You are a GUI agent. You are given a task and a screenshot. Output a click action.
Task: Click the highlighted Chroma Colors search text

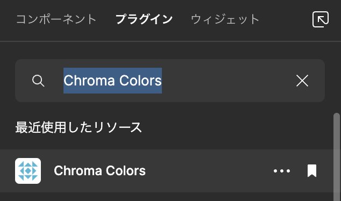112,81
